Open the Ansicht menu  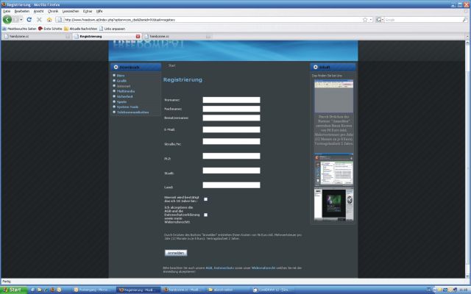tap(38, 11)
